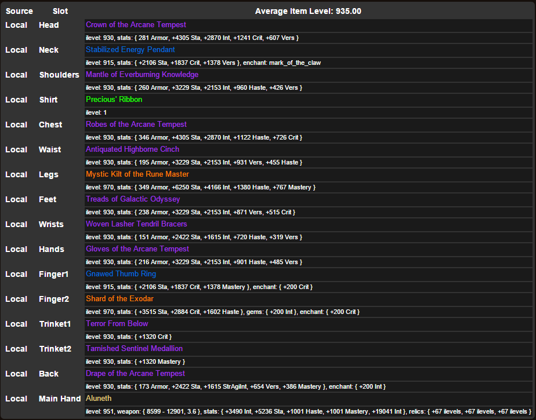Image resolution: width=536 pixels, height=420 pixels.
Task: Open the Gnawed Thumb Ring link
Action: 121,274
